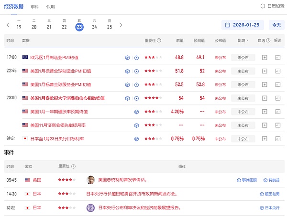
Task: Go to previous week with left arrow
Action: (x=8, y=25)
